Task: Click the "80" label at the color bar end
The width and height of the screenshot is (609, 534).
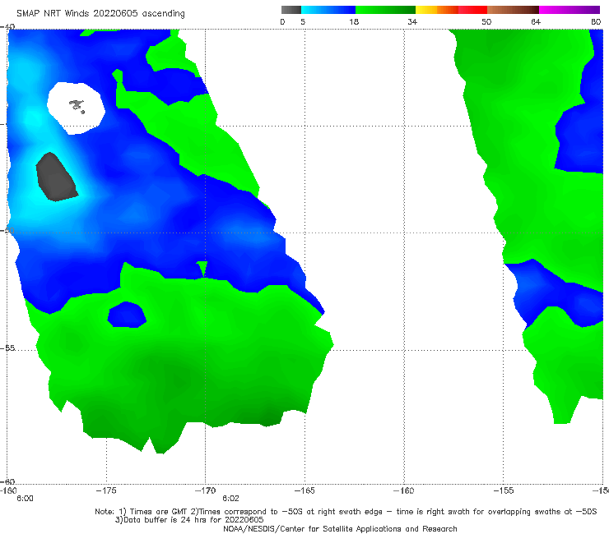Action: [596, 21]
